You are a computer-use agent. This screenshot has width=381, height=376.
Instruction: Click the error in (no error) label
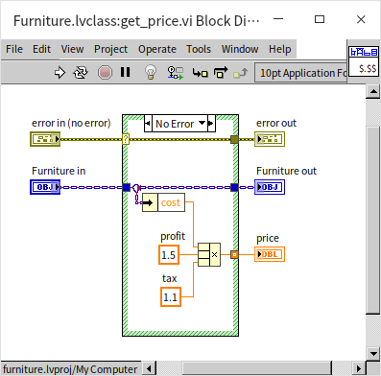(71, 123)
